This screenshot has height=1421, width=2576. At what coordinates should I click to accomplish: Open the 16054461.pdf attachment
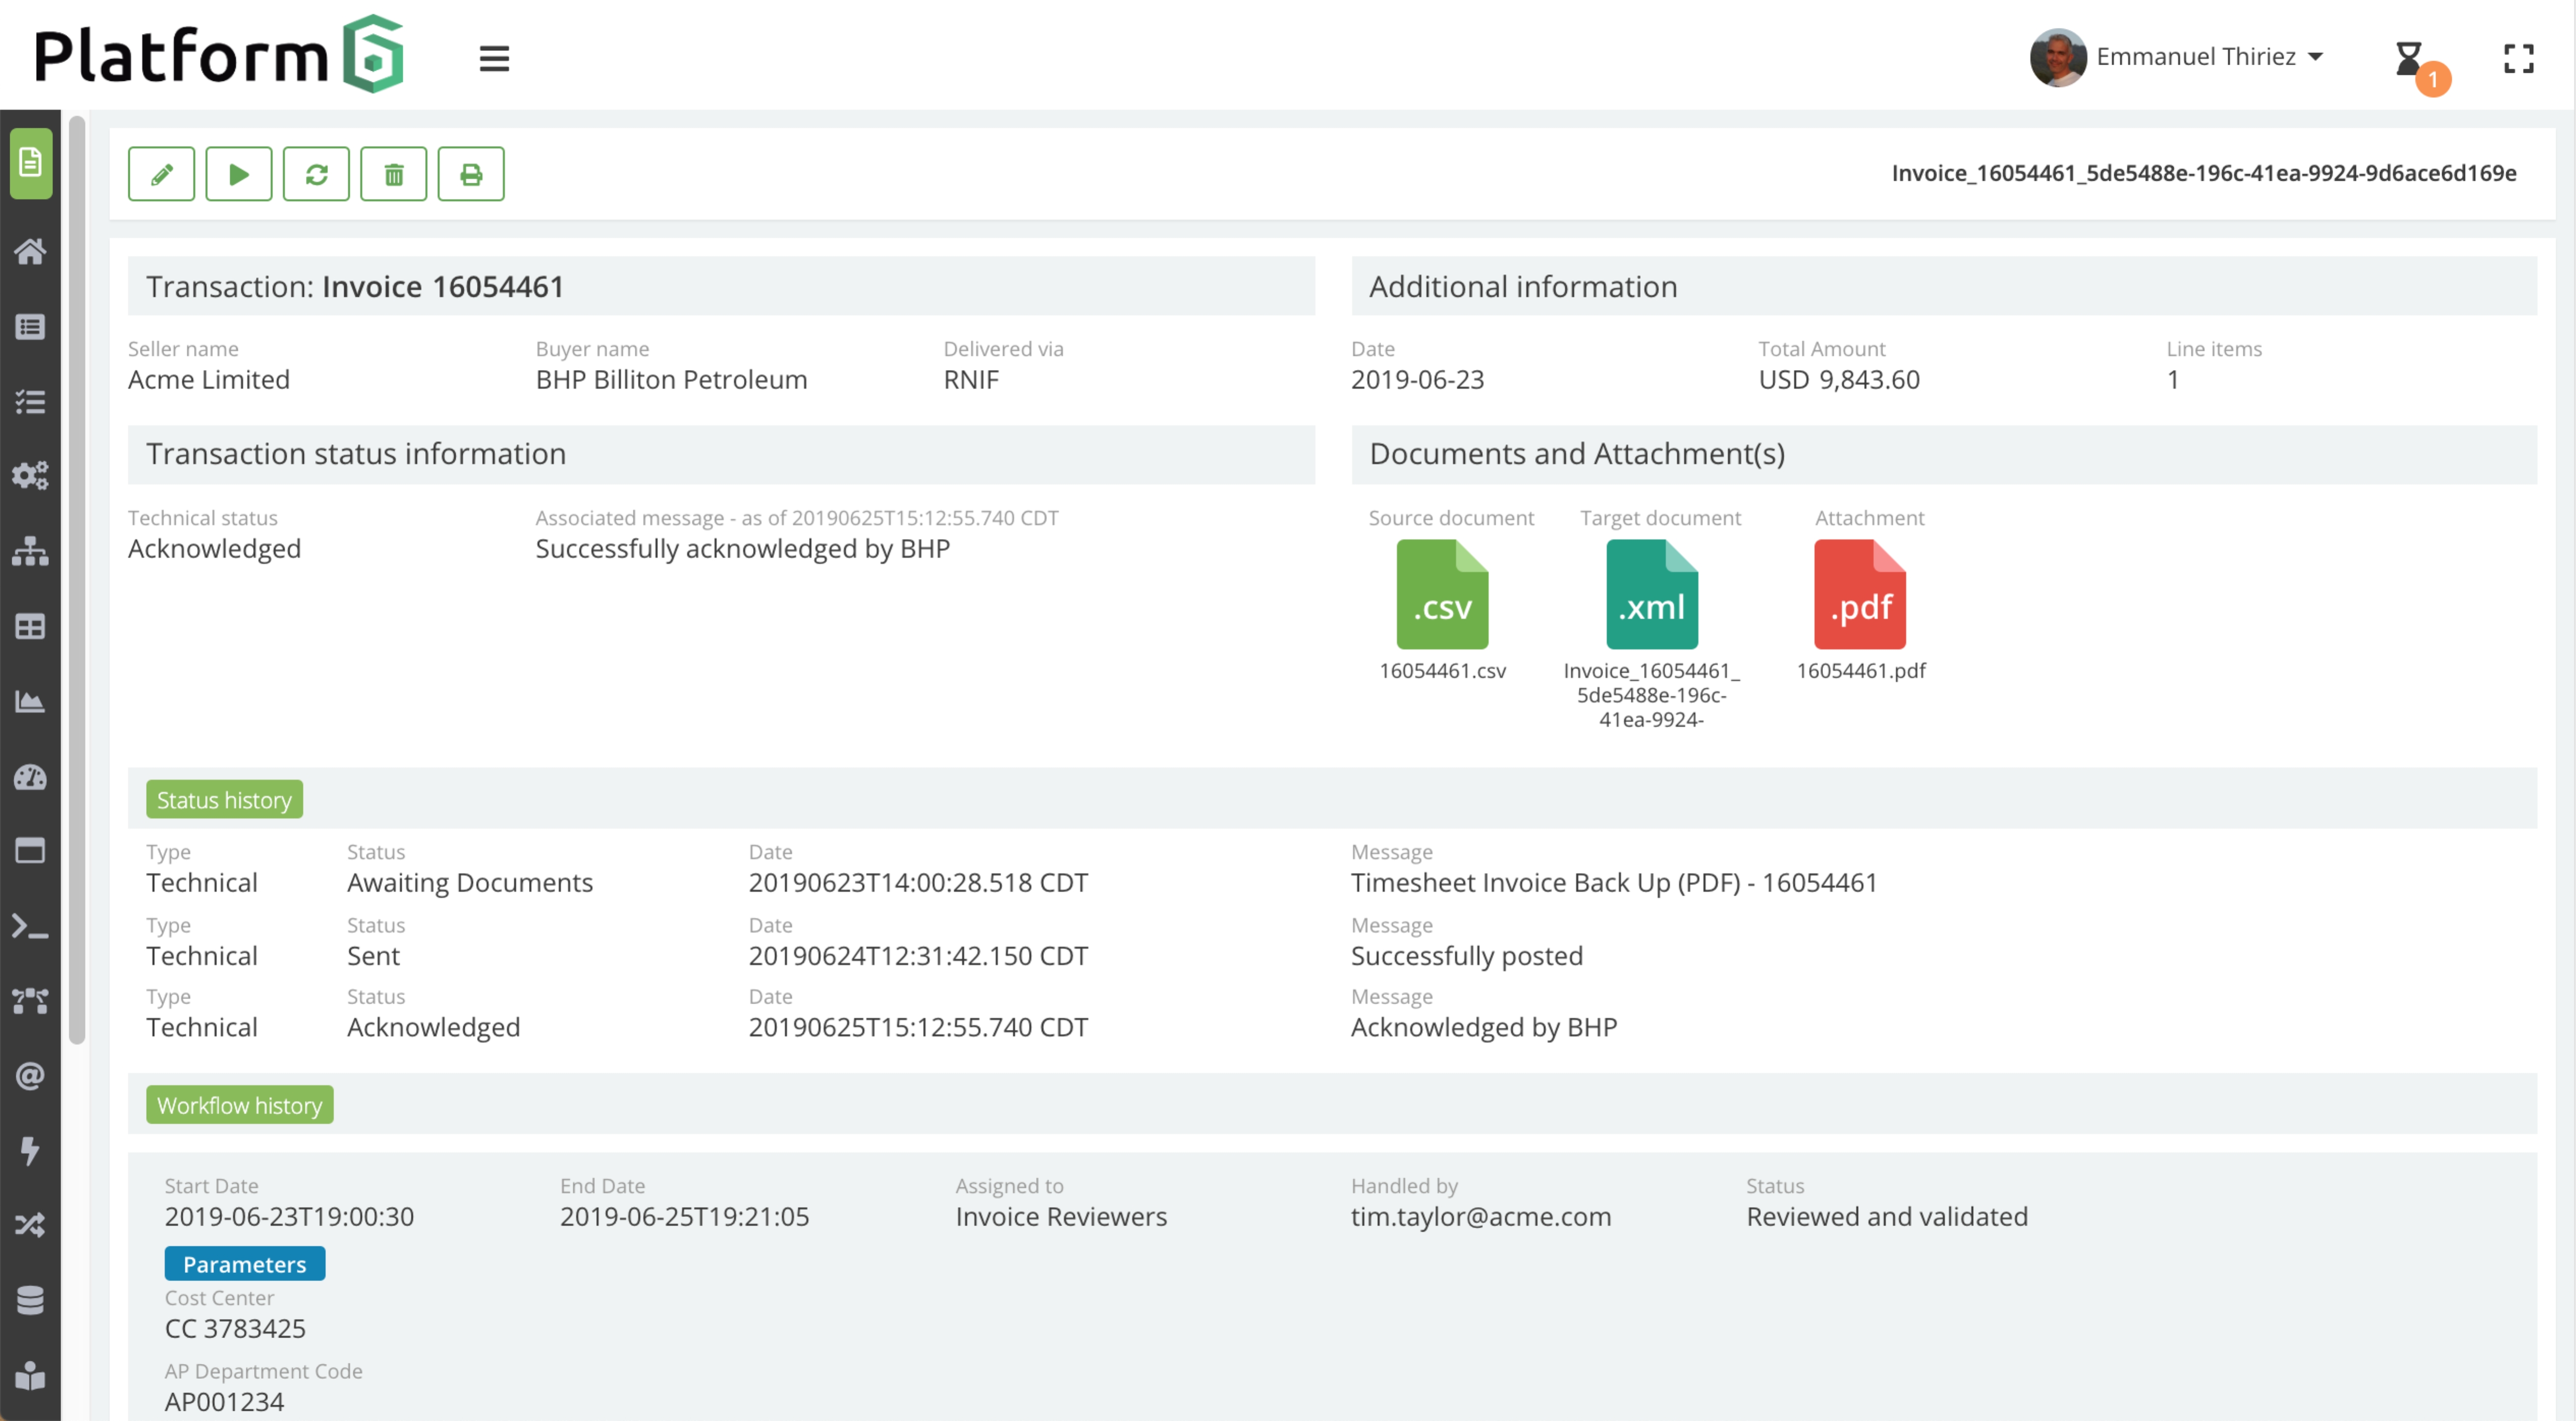click(1859, 594)
